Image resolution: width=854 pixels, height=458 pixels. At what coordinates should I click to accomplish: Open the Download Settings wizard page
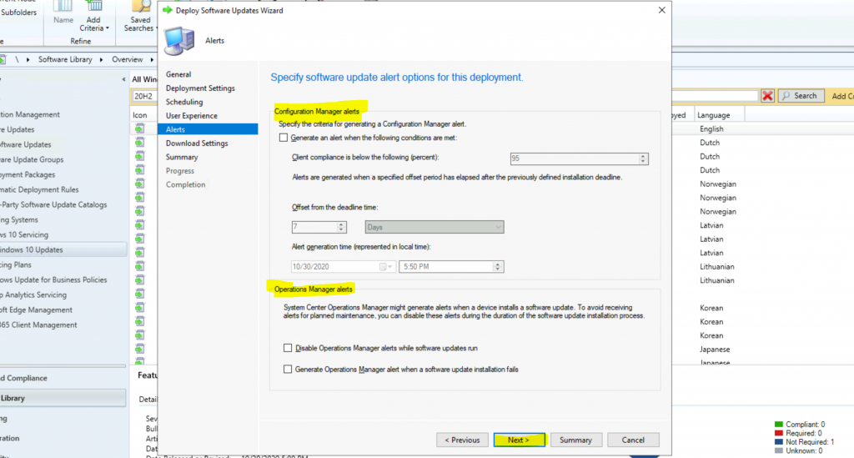click(197, 143)
